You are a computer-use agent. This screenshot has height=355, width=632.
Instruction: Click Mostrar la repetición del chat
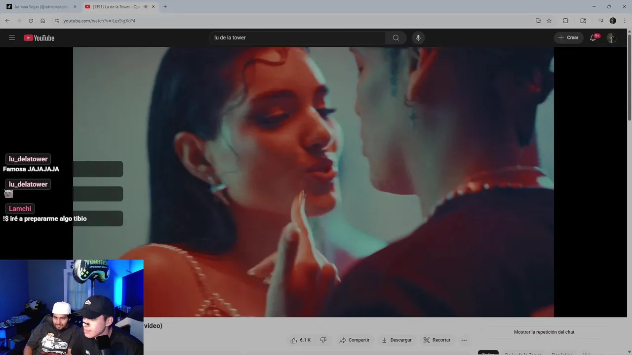[544, 332]
